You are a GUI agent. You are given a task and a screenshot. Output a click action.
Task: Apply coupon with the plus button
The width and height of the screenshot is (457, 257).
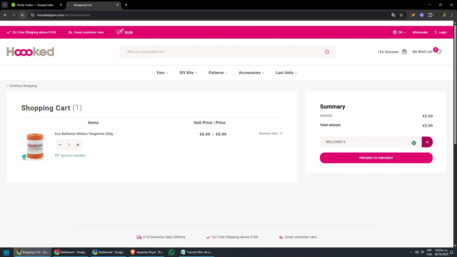click(x=427, y=142)
